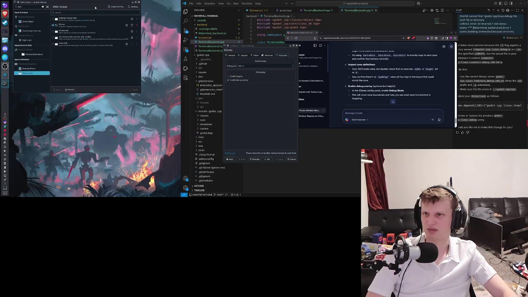Show info for Desktop Change OSD script
This screenshot has width=528, height=297.
[132, 19]
